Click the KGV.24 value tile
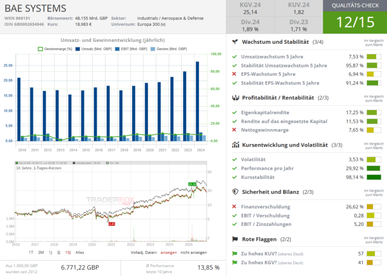The image size is (387, 276). pos(250,8)
